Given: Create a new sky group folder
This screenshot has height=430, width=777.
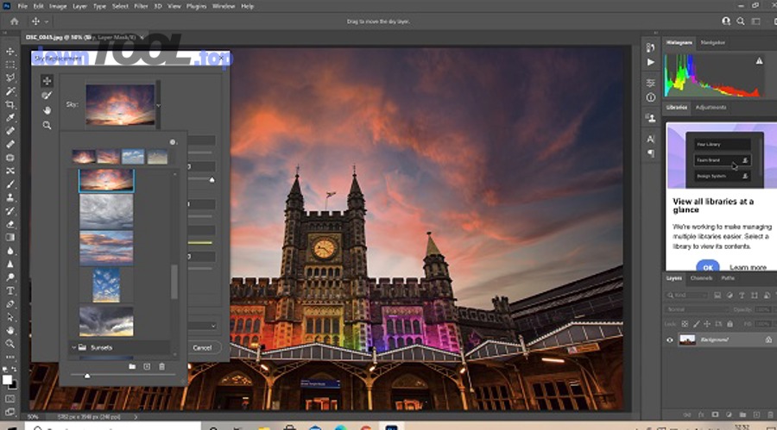Looking at the screenshot, I should (132, 367).
